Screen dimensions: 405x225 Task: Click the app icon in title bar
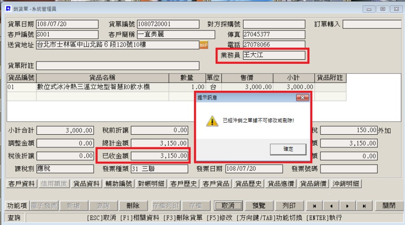[x=8, y=9]
